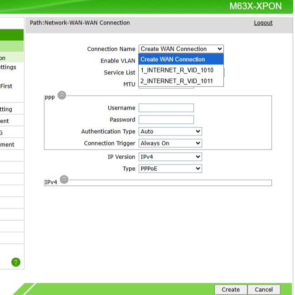Open the Authentication Type dropdown
This screenshot has width=295, height=295.
(x=170, y=131)
